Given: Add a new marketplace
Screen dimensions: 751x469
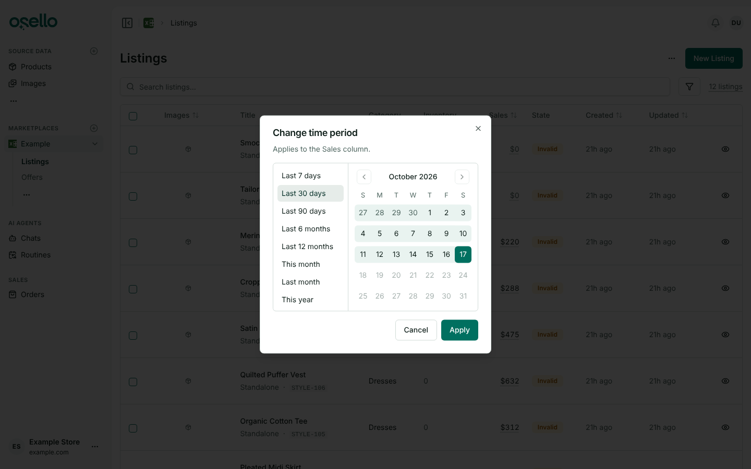Looking at the screenshot, I should [94, 128].
